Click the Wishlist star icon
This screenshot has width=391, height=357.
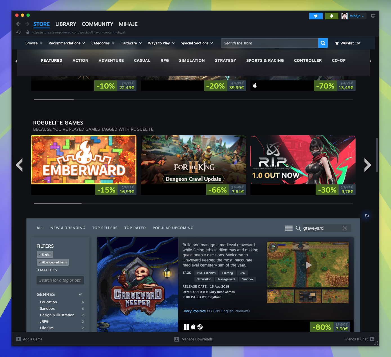(x=337, y=43)
